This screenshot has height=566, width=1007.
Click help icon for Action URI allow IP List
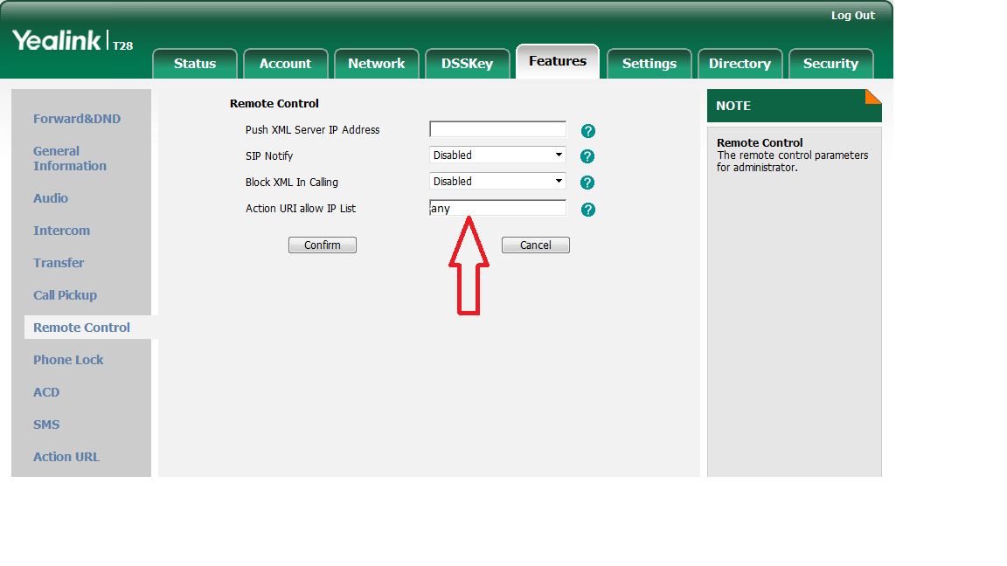tap(588, 210)
